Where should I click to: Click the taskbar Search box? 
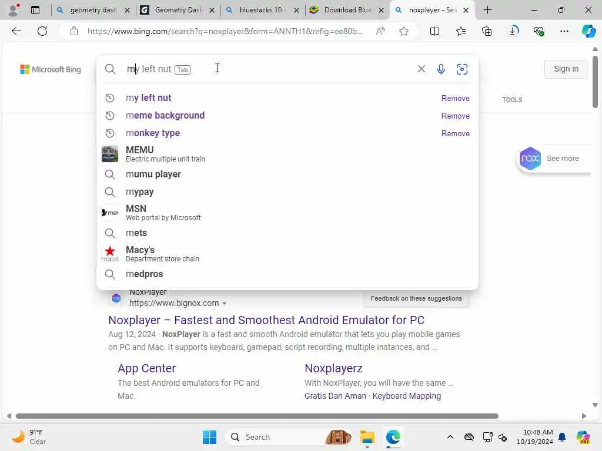pos(290,437)
